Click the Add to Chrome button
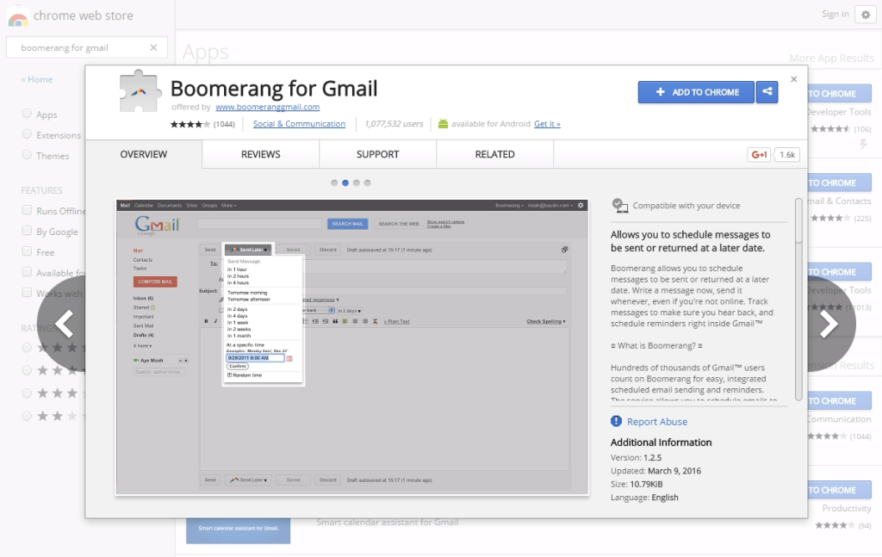This screenshot has height=557, width=882. (x=696, y=92)
